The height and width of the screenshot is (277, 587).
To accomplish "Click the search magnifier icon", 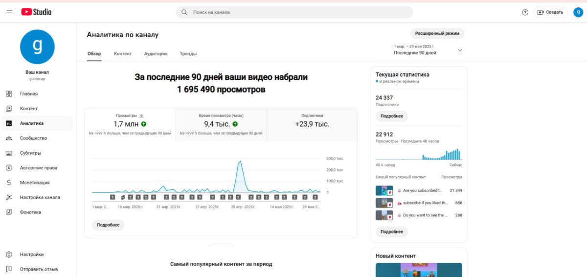I will click(x=184, y=12).
